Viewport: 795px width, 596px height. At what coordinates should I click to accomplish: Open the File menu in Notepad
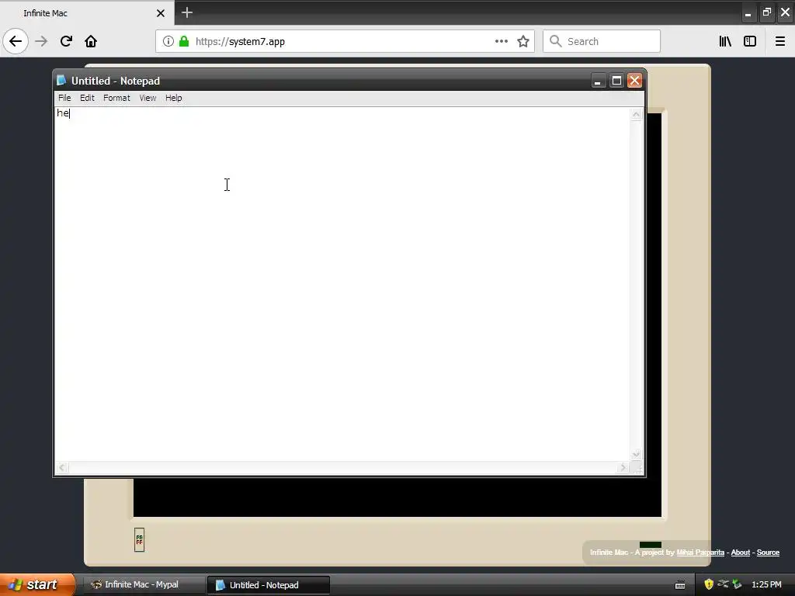click(x=64, y=98)
